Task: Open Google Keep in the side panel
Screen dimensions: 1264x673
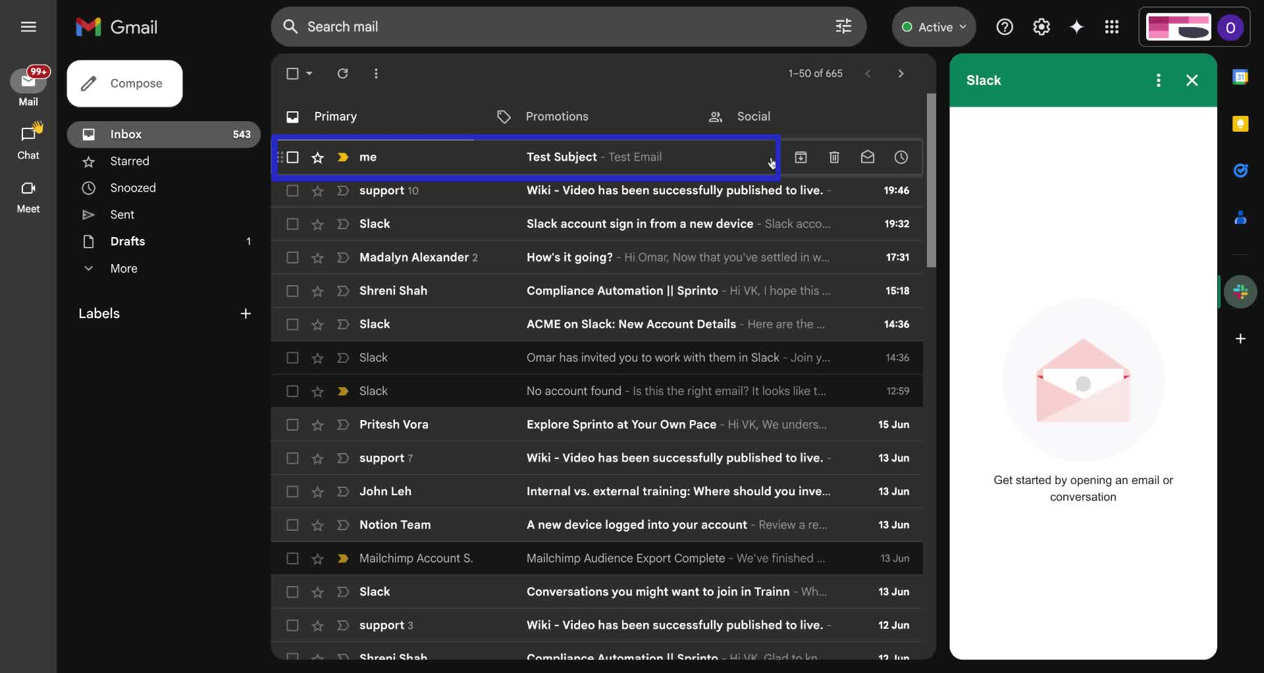Action: 1242,124
